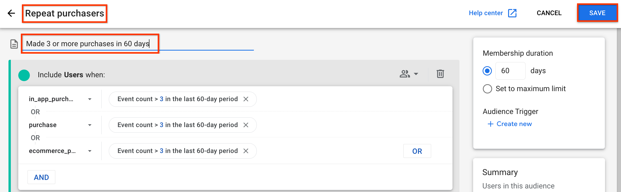Viewport: 621px width, 192px height.
Task: Click the description document icon
Action: 14,44
